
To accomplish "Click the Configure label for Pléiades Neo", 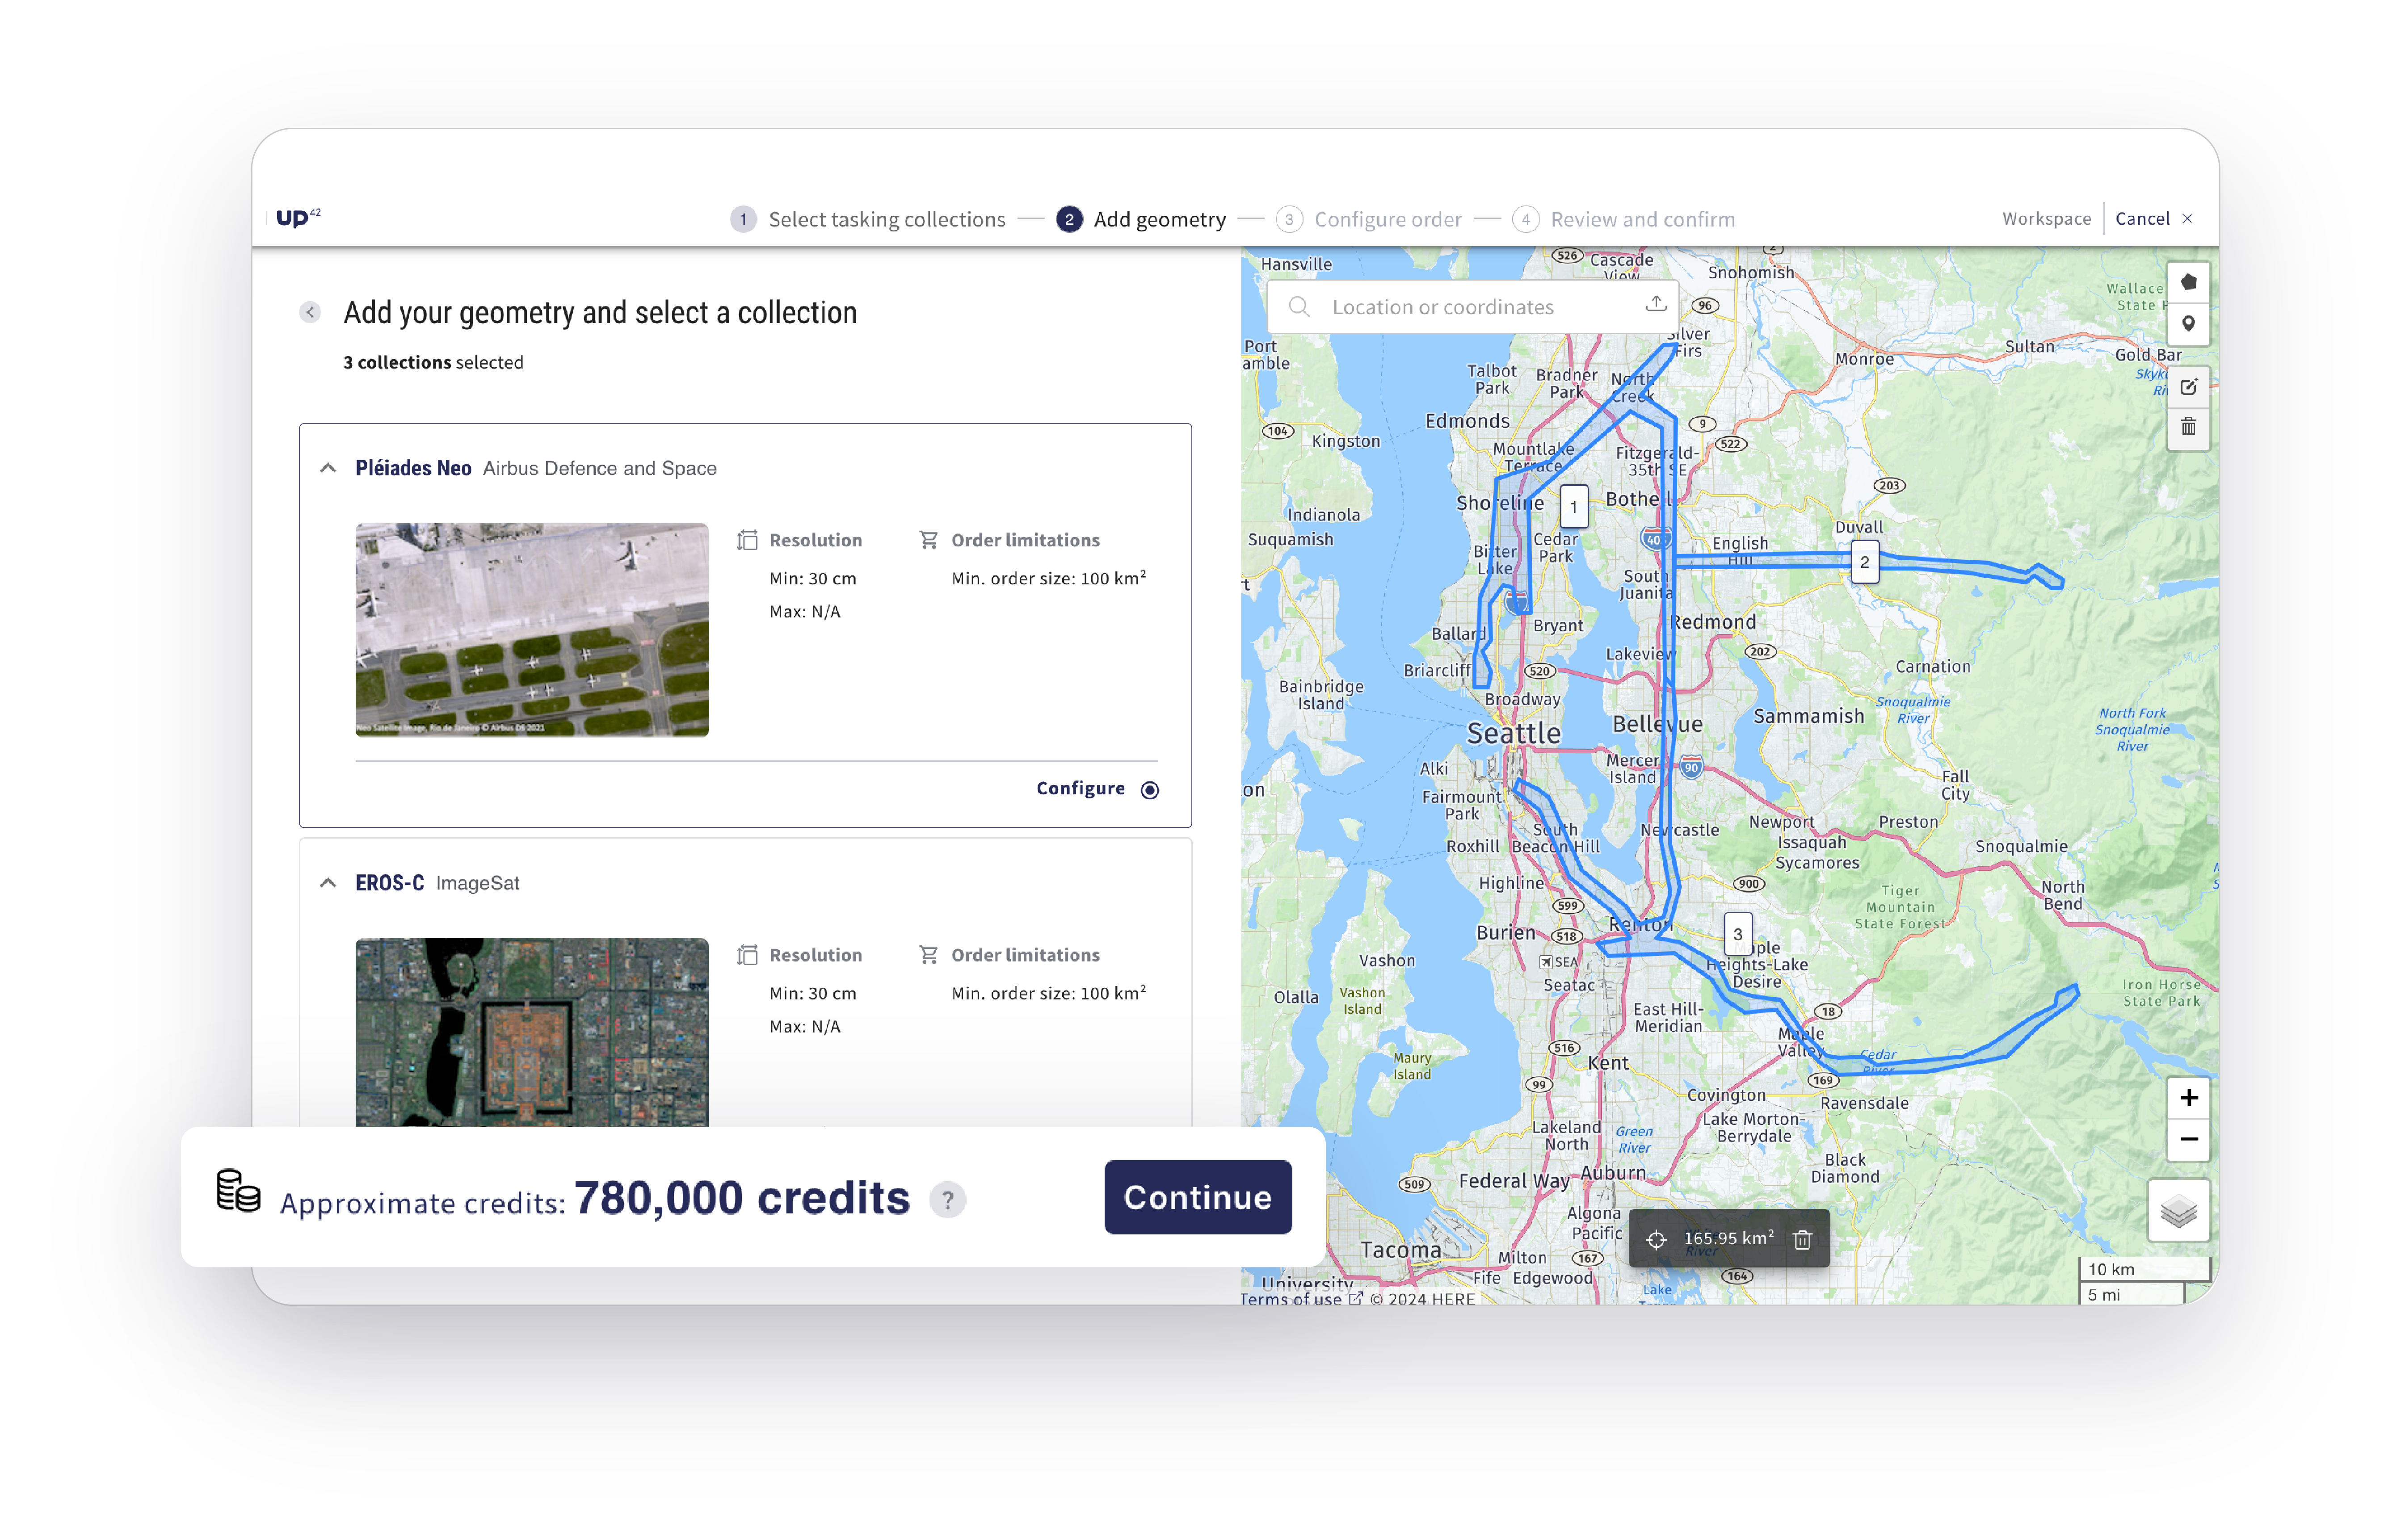I will [1080, 788].
